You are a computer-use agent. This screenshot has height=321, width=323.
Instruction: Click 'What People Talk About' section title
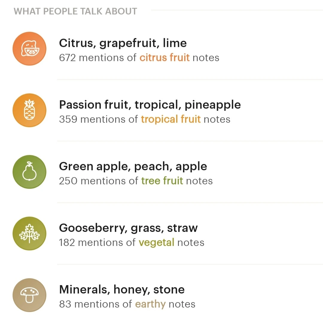75,11
